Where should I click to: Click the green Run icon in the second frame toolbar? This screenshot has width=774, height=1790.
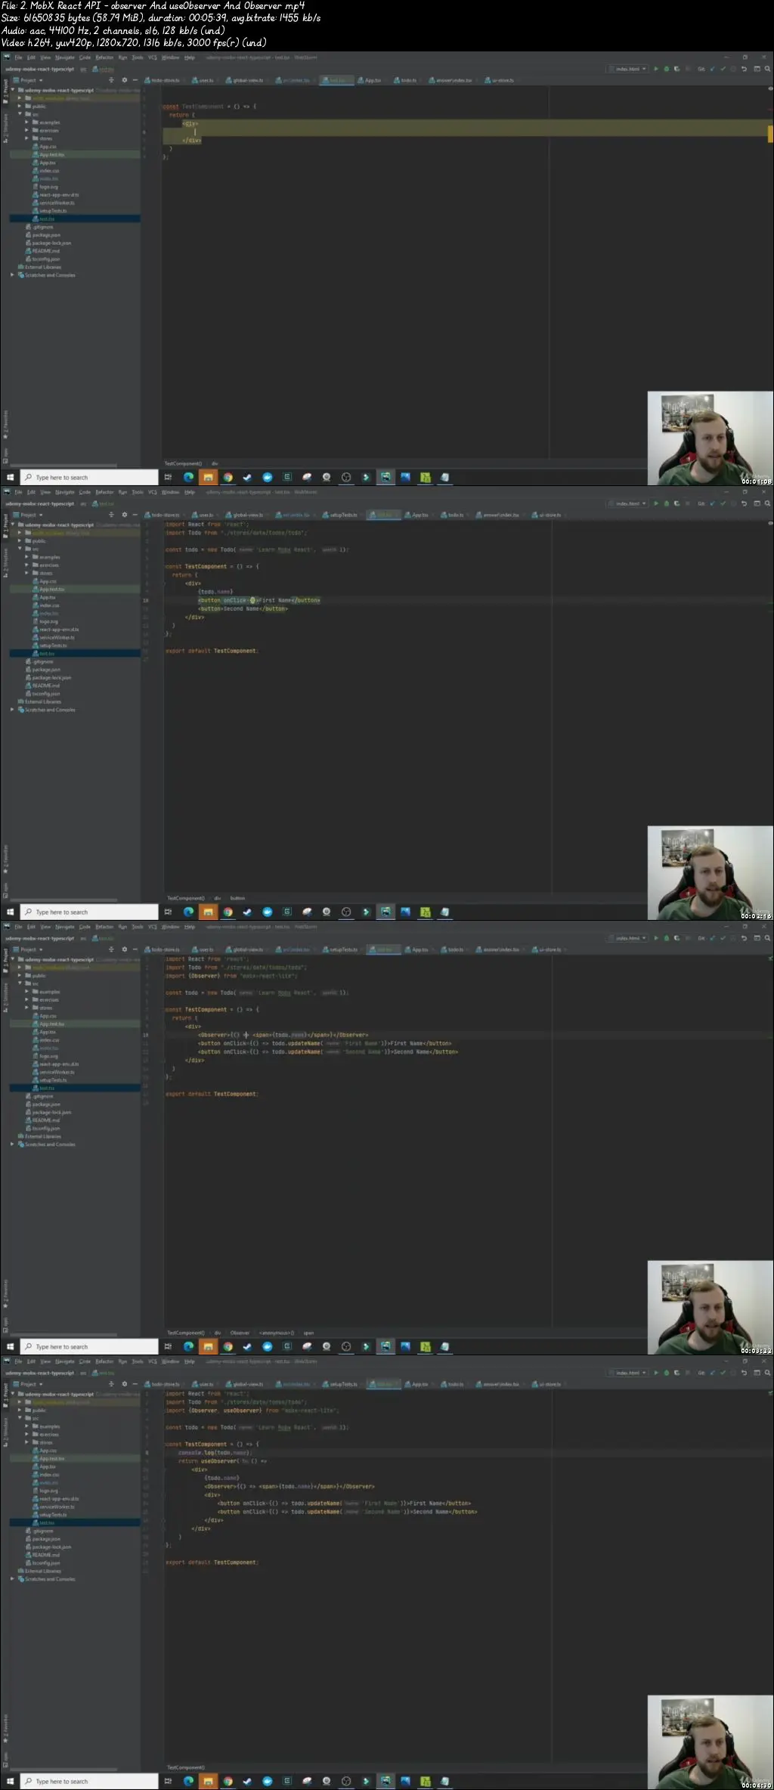coord(655,503)
